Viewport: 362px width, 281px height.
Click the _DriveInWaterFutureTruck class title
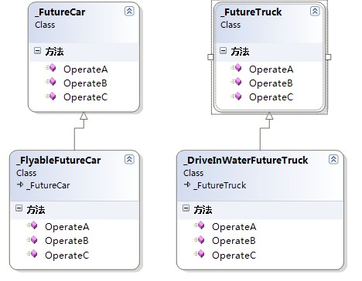pos(246,161)
